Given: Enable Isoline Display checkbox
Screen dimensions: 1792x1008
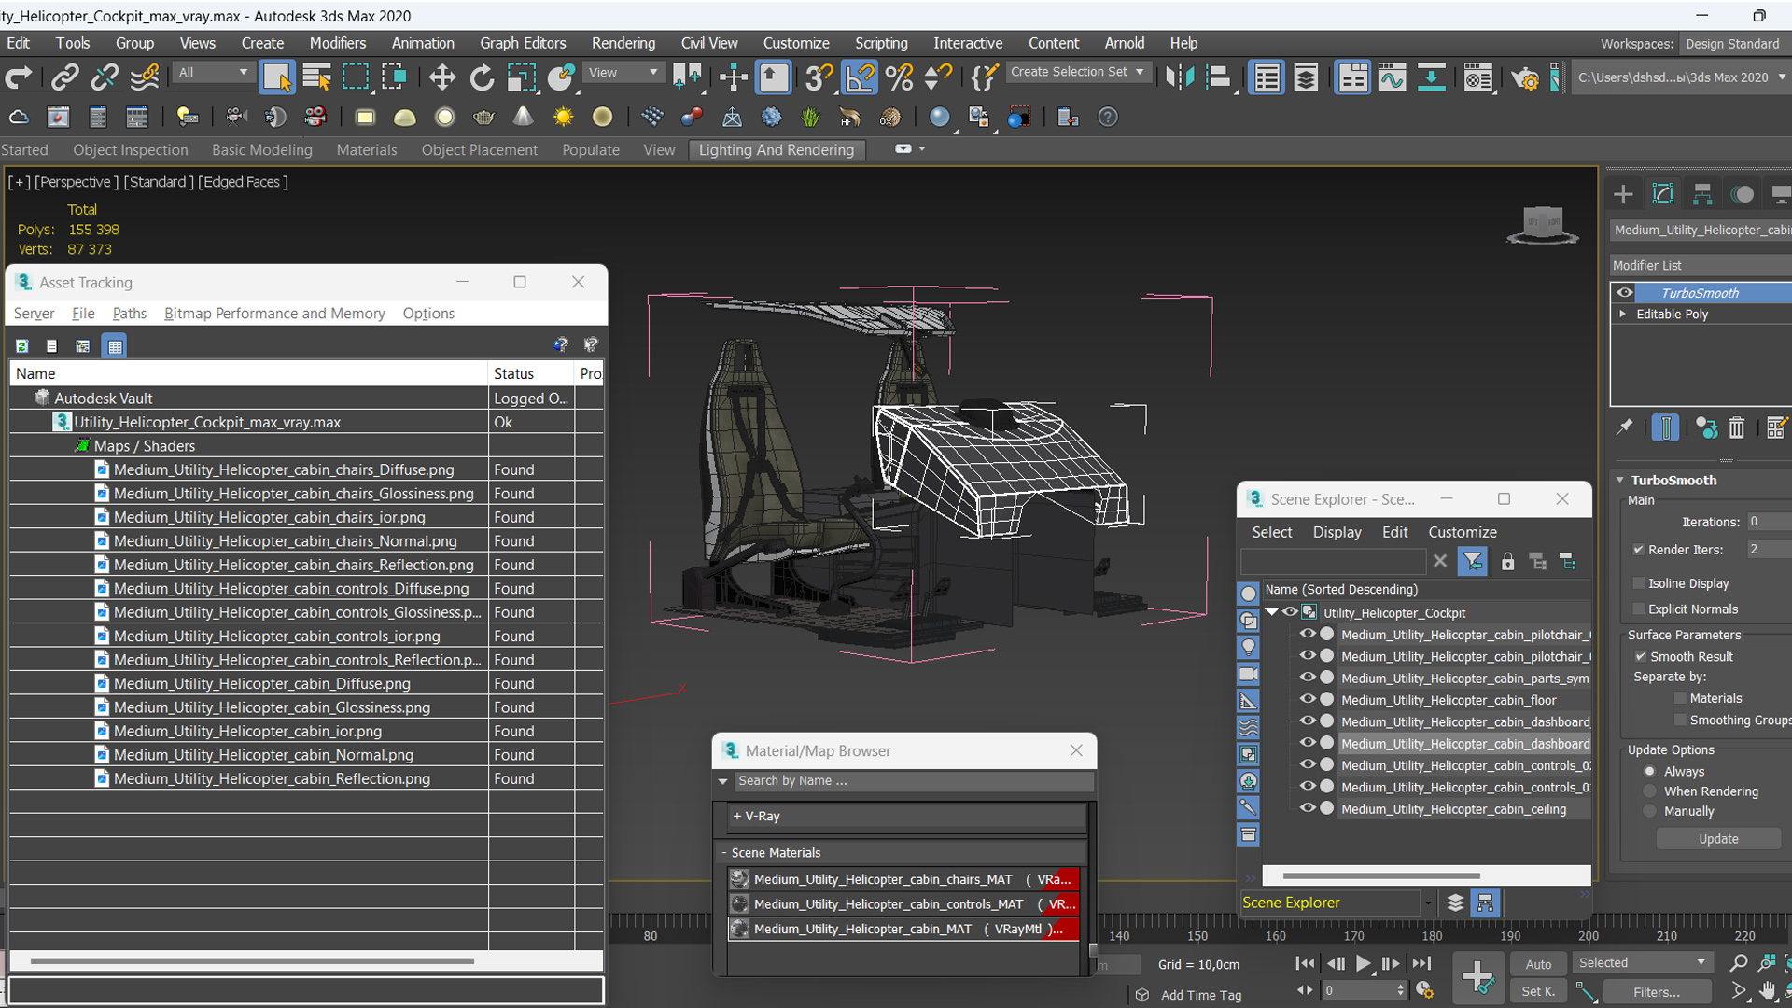Looking at the screenshot, I should click(1638, 583).
